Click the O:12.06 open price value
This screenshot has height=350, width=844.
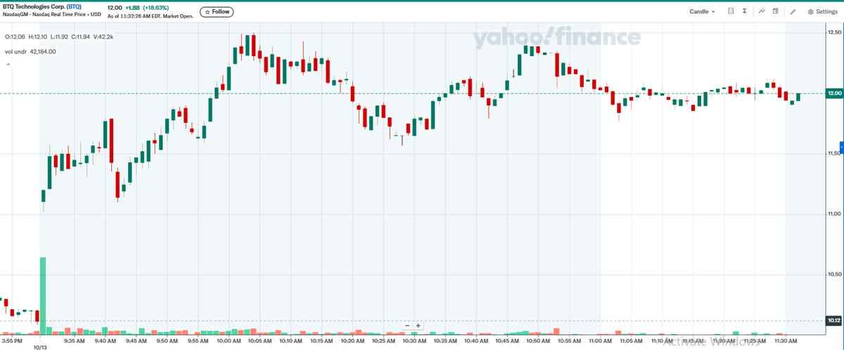click(x=15, y=36)
